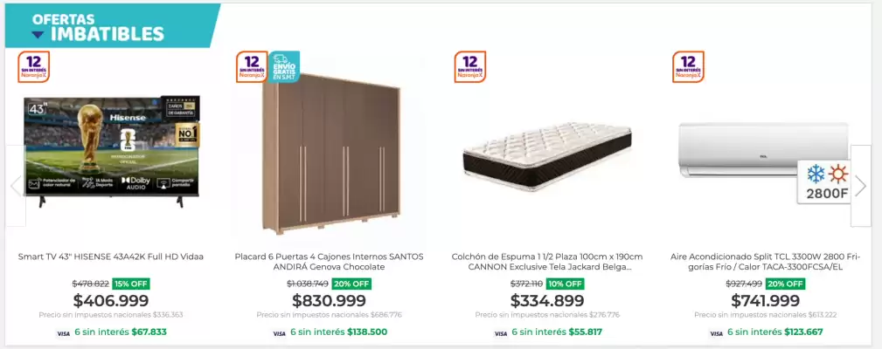Click the free shipping badge on the wardrobe
This screenshot has height=349, width=882.
pos(284,66)
